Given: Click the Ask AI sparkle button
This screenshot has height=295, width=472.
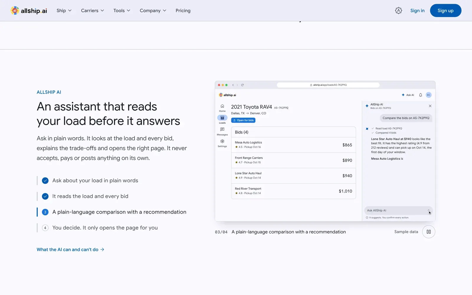Looking at the screenshot, I should [408, 95].
